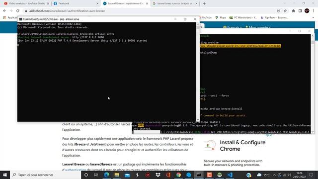Open the Applications bookmarks shortcut
The width and height of the screenshot is (318, 179).
[10, 18]
